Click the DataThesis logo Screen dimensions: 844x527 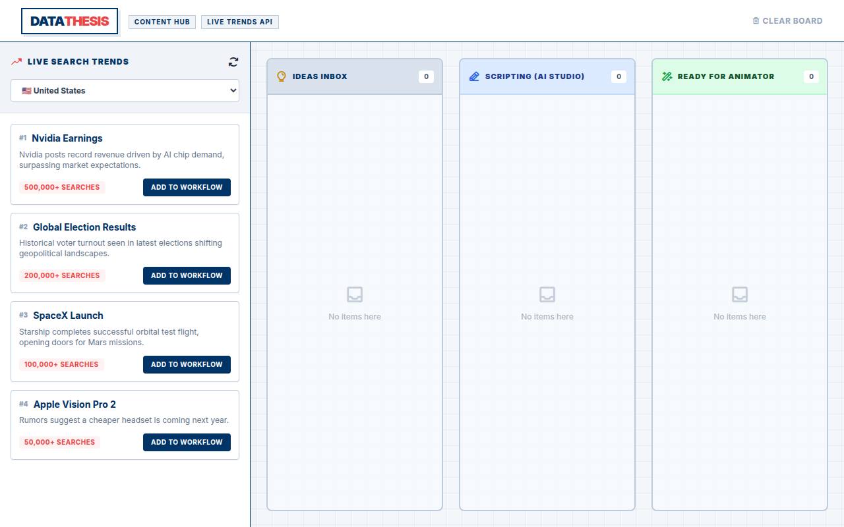[69, 21]
